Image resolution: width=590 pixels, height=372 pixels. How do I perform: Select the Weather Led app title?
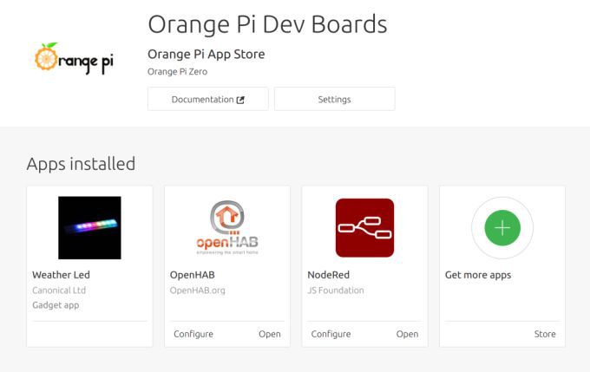pyautogui.click(x=62, y=275)
